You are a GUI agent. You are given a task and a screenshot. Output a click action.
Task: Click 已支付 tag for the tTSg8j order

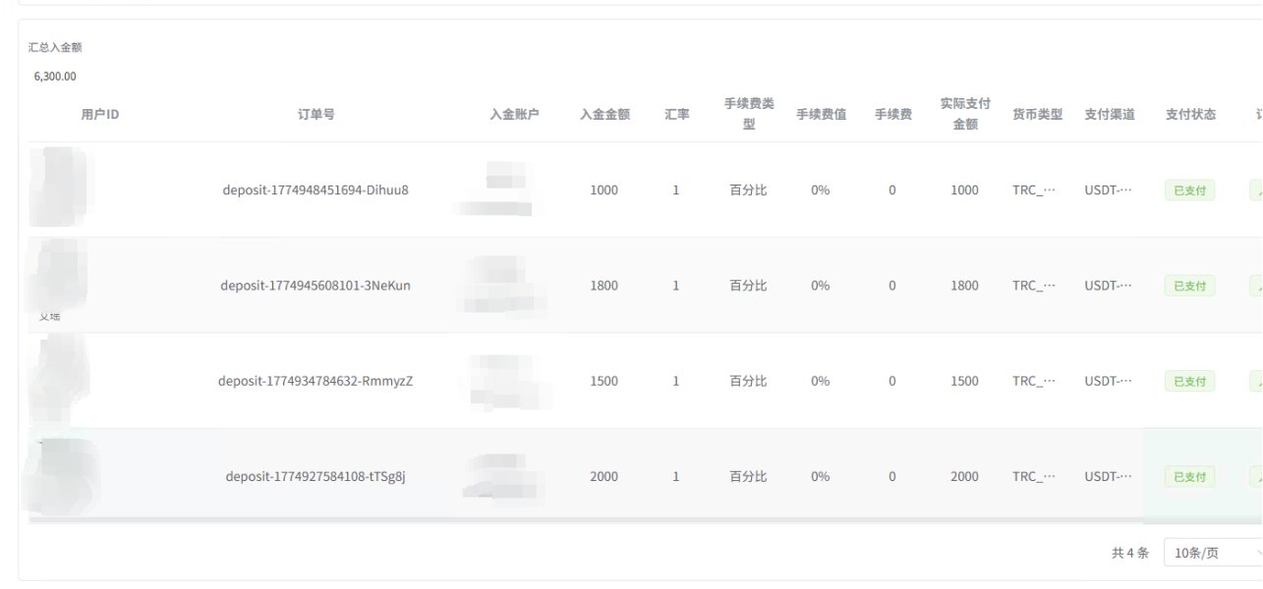pos(1189,477)
